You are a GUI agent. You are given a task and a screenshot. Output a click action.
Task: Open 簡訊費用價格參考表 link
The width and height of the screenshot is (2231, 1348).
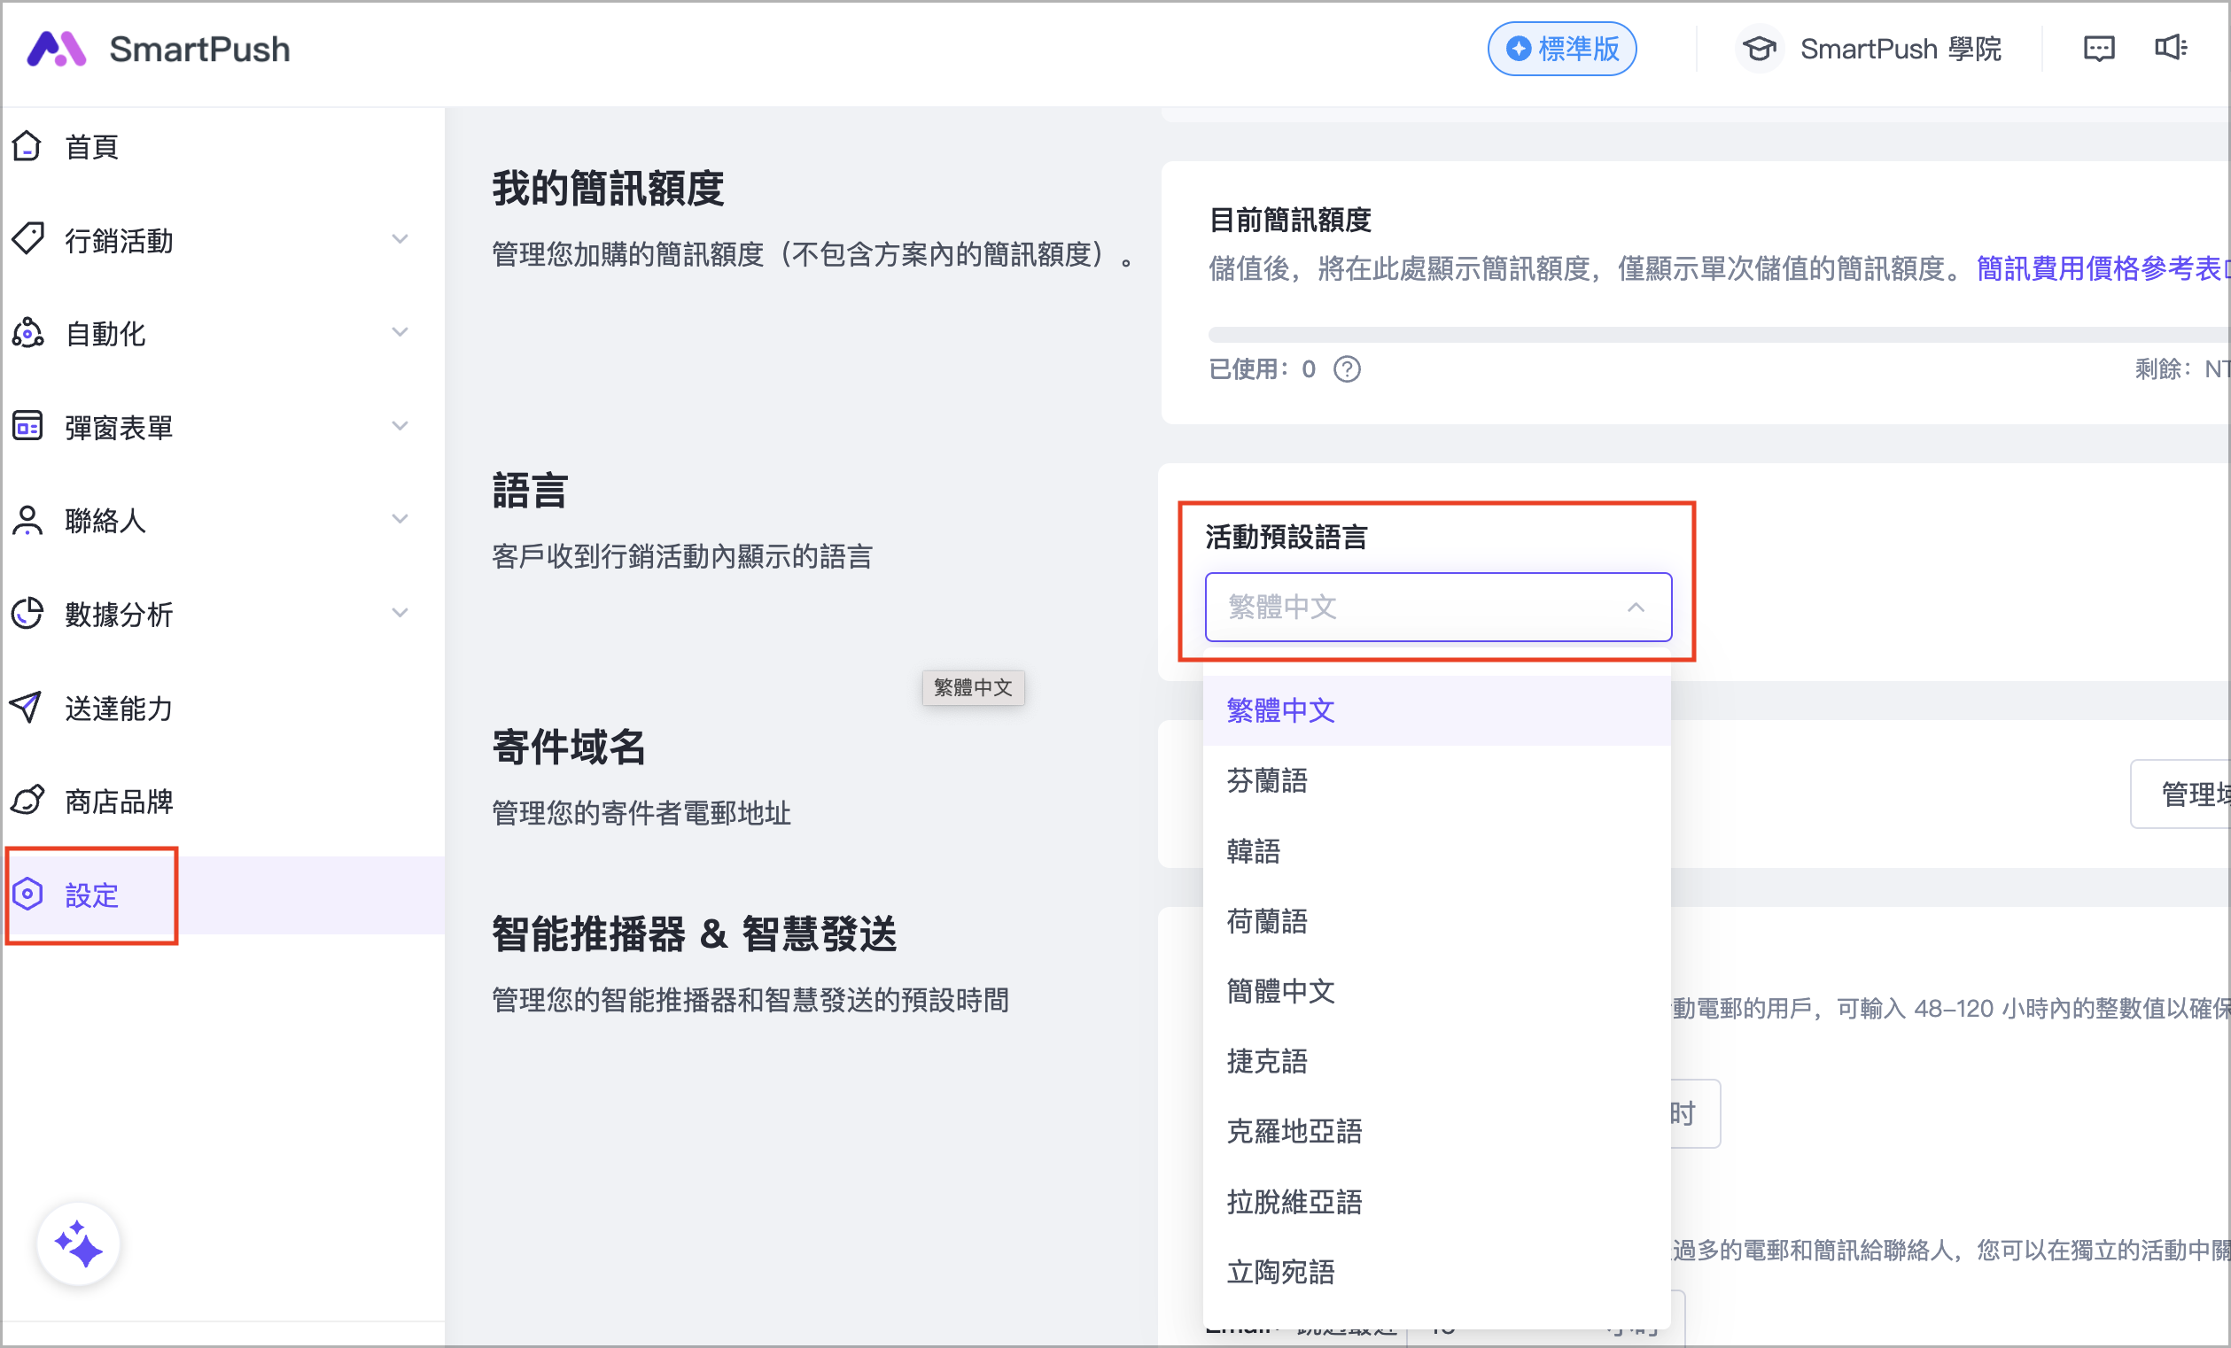tap(2103, 268)
